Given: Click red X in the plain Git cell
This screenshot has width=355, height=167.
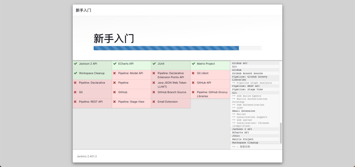Looking at the screenshot, I should tap(75, 92).
